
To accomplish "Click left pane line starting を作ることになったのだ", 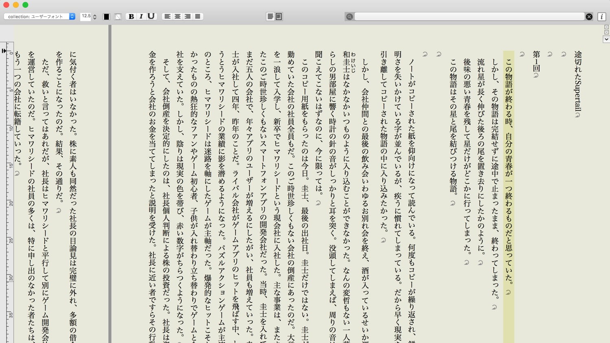I will pos(59,127).
